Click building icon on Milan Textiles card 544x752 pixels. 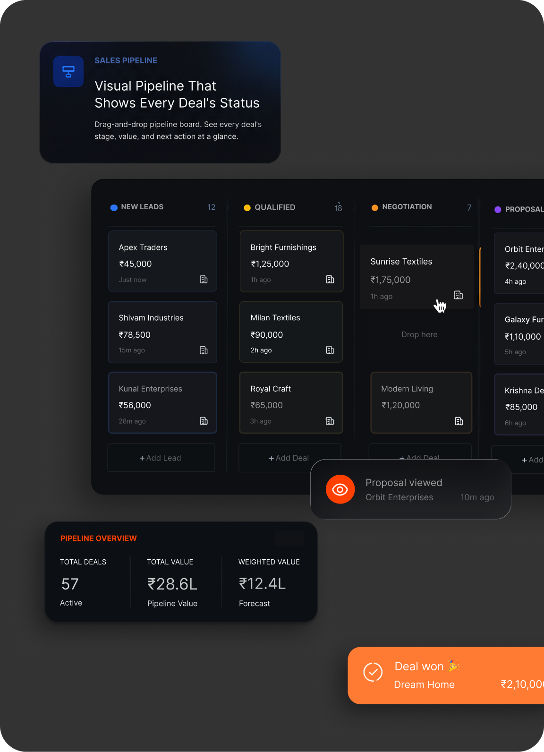pyautogui.click(x=330, y=350)
